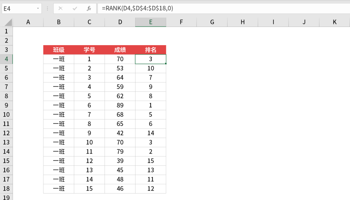Click the 排名 header cell

click(151, 50)
